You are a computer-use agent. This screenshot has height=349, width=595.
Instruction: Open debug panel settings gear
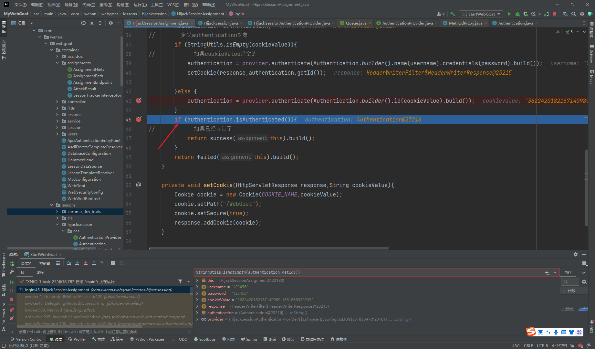pyautogui.click(x=576, y=254)
